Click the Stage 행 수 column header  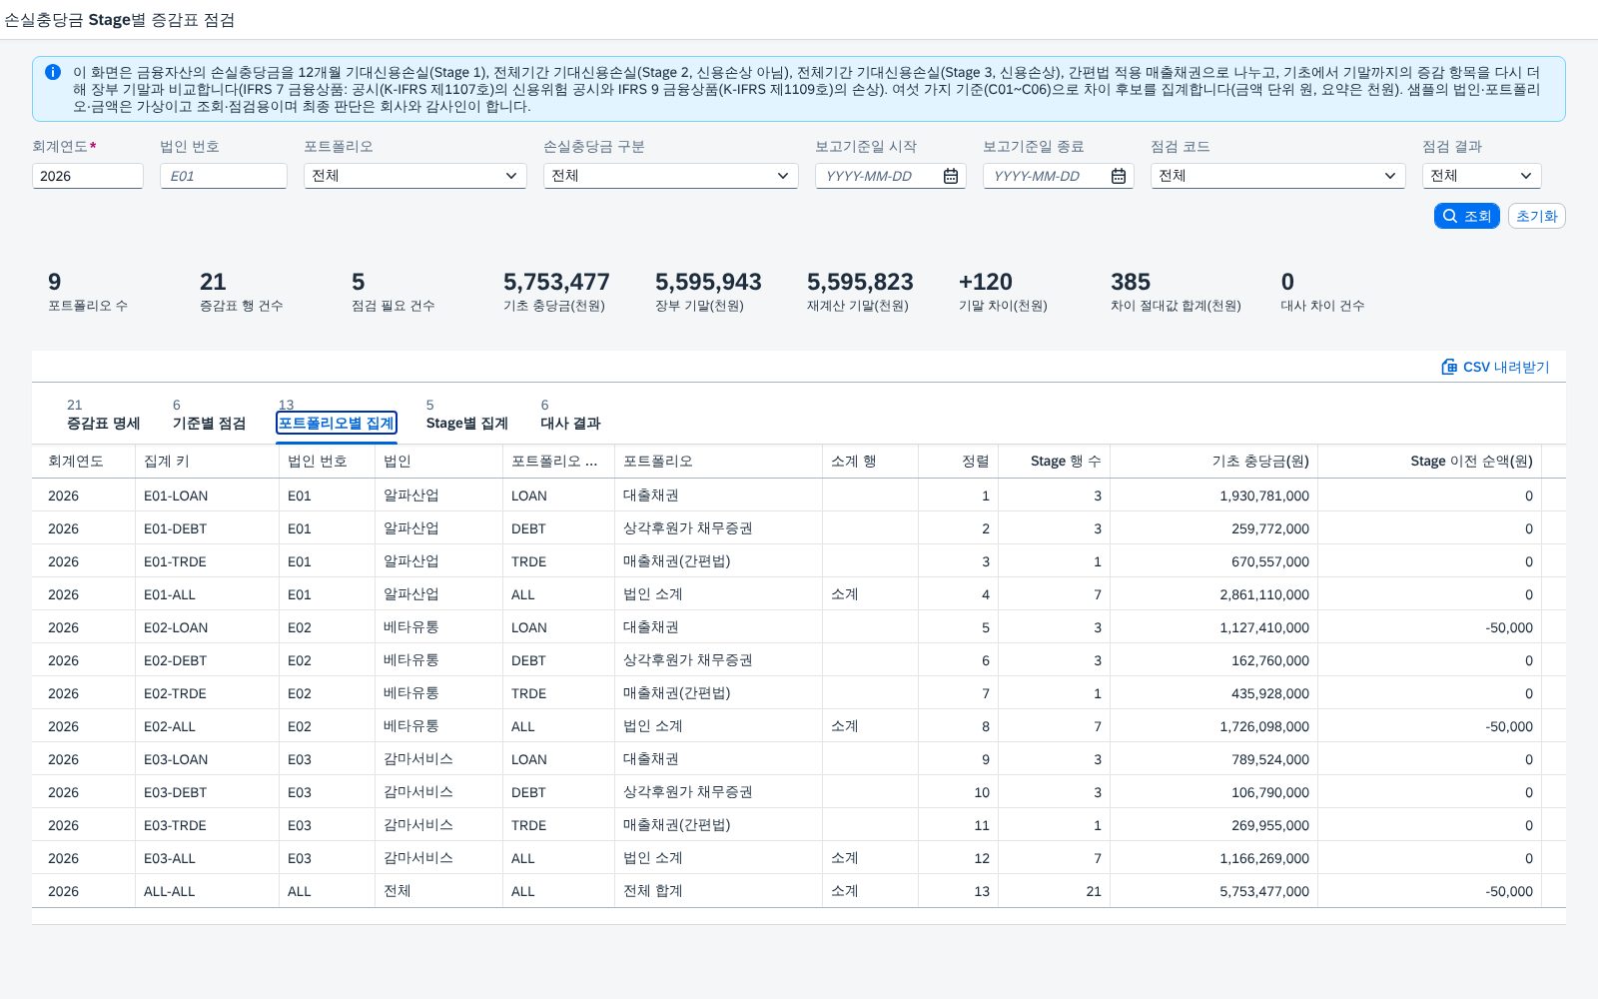point(1054,461)
